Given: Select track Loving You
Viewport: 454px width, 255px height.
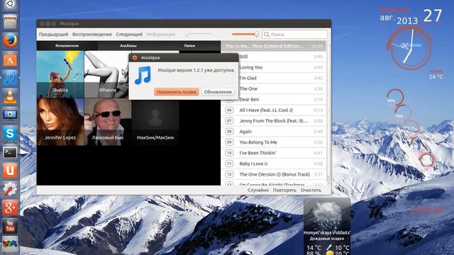Looking at the screenshot, I should point(274,67).
